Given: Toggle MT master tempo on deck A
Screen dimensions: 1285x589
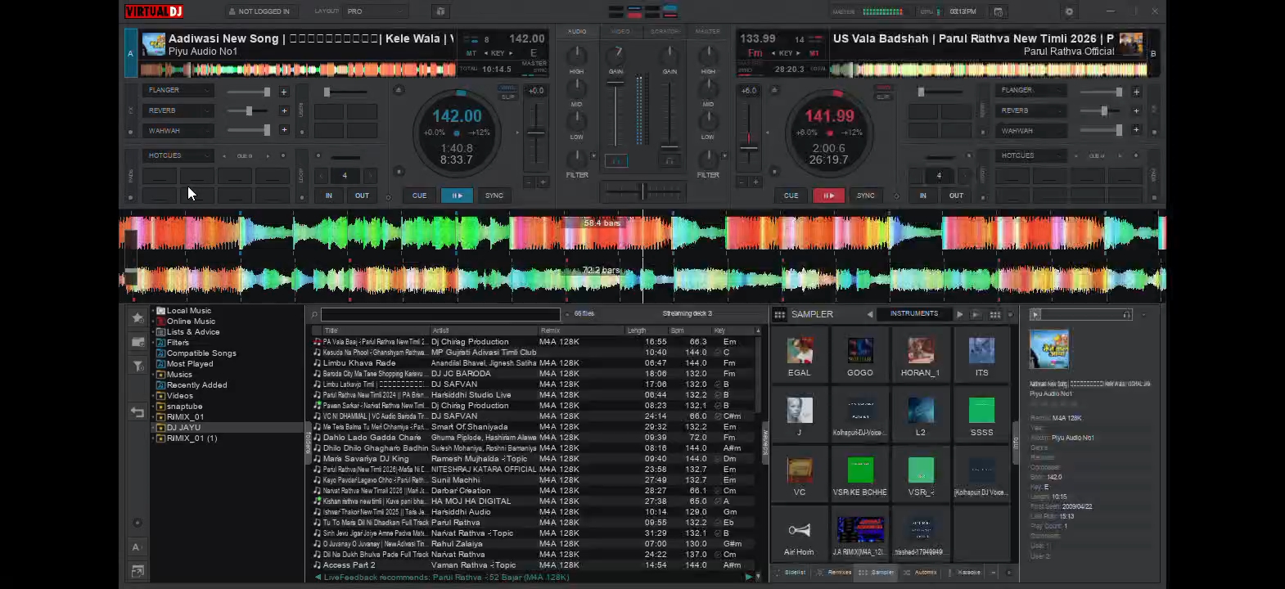Looking at the screenshot, I should (471, 53).
